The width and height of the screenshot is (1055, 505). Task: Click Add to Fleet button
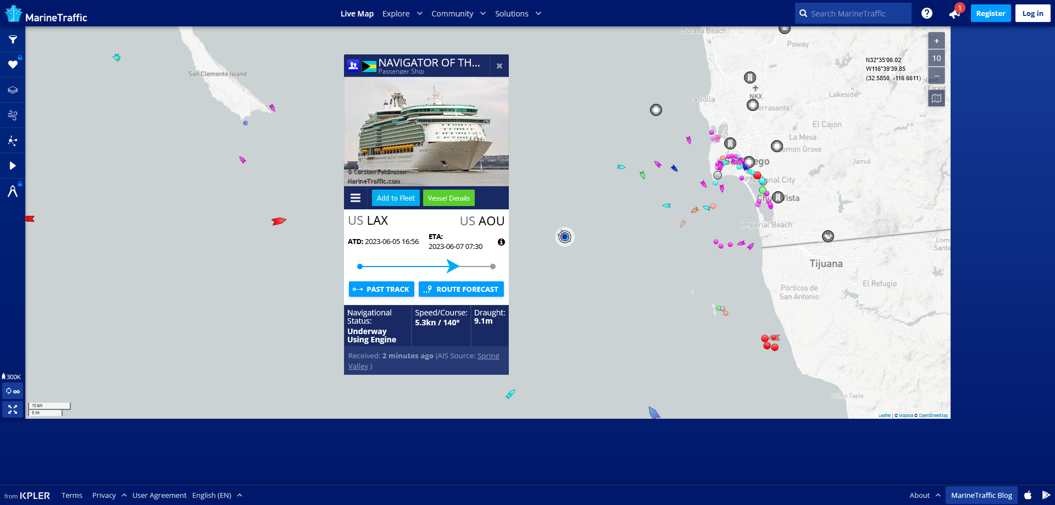pos(396,198)
